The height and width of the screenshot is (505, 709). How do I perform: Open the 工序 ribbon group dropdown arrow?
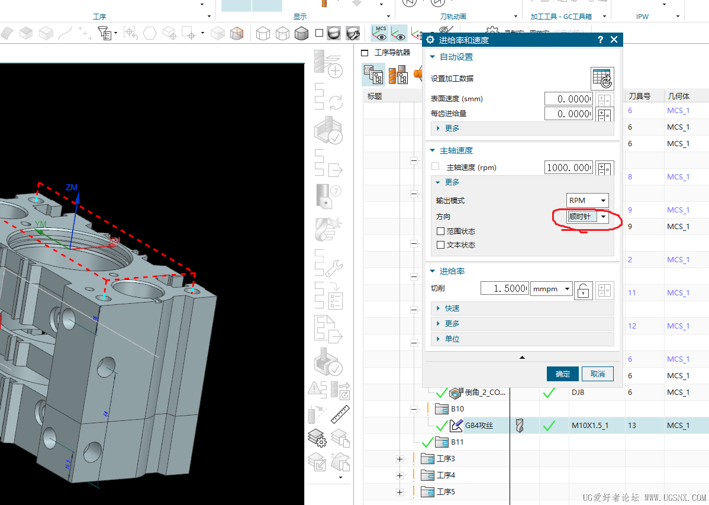tap(209, 17)
